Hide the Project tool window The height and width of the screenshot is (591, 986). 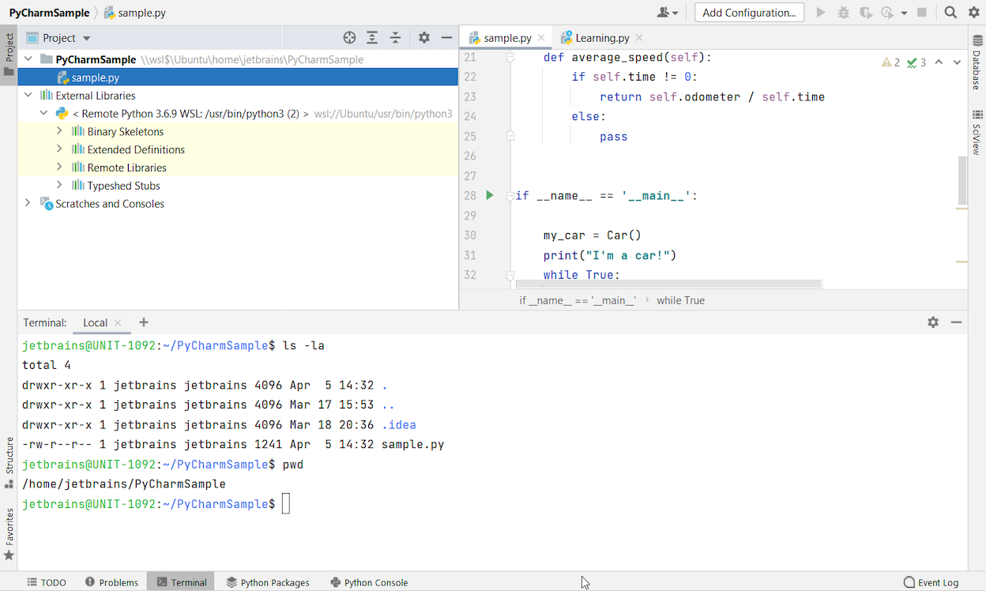point(446,37)
